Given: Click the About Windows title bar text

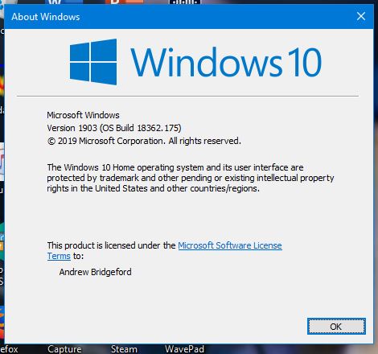Looking at the screenshot, I should click(x=46, y=17).
